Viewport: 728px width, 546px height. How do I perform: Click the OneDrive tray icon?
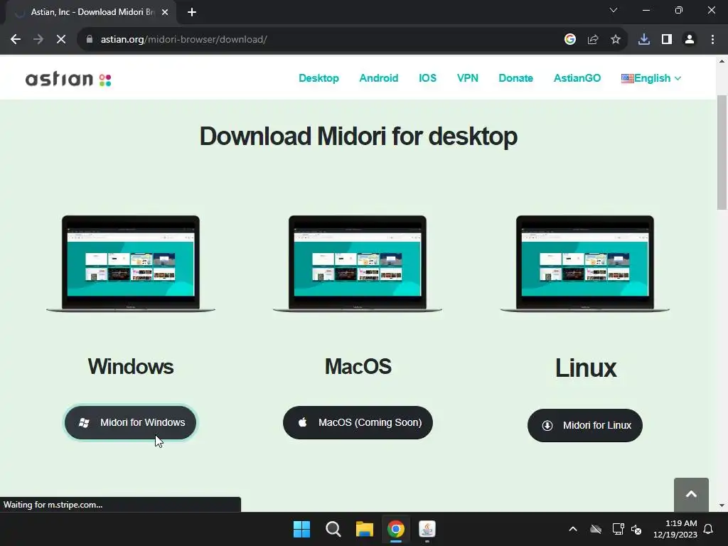596,529
